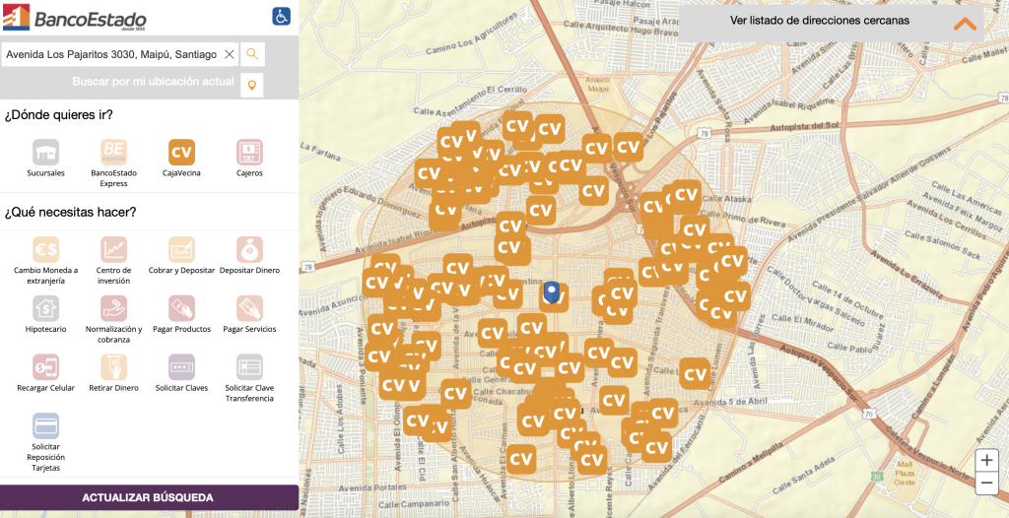Focus the address input showing Avenida Los Pajaritos
Image resolution: width=1009 pixels, height=518 pixels.
[x=119, y=55]
